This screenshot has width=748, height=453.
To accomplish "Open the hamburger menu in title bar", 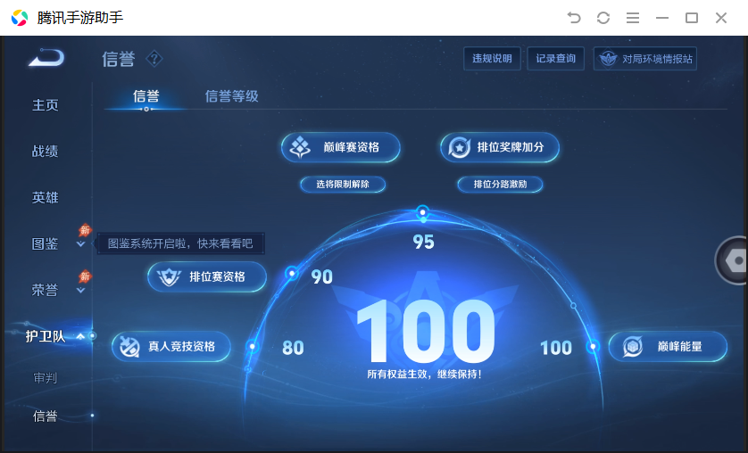I will point(633,18).
